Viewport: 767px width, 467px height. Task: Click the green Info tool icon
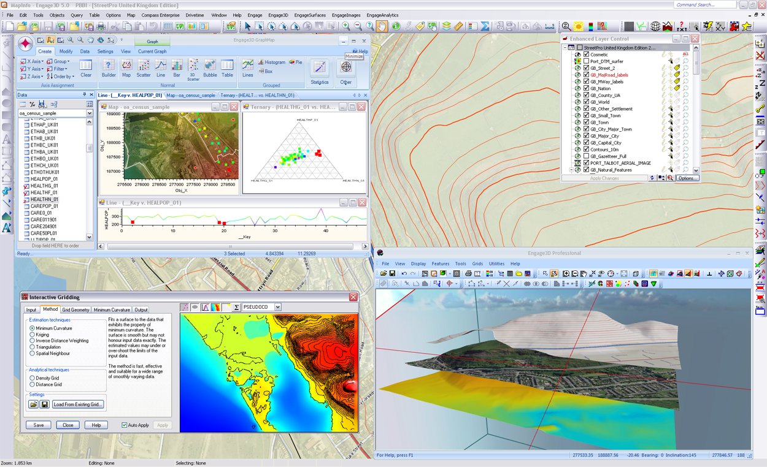(x=396, y=26)
